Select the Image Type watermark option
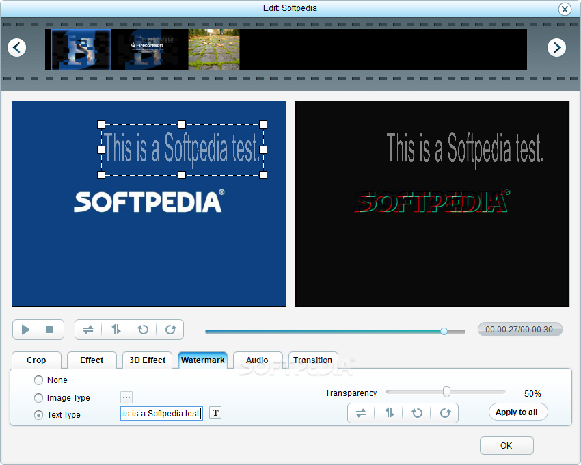This screenshot has width=581, height=465. [38, 398]
